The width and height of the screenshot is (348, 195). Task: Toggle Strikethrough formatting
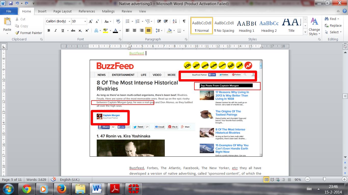click(73, 30)
